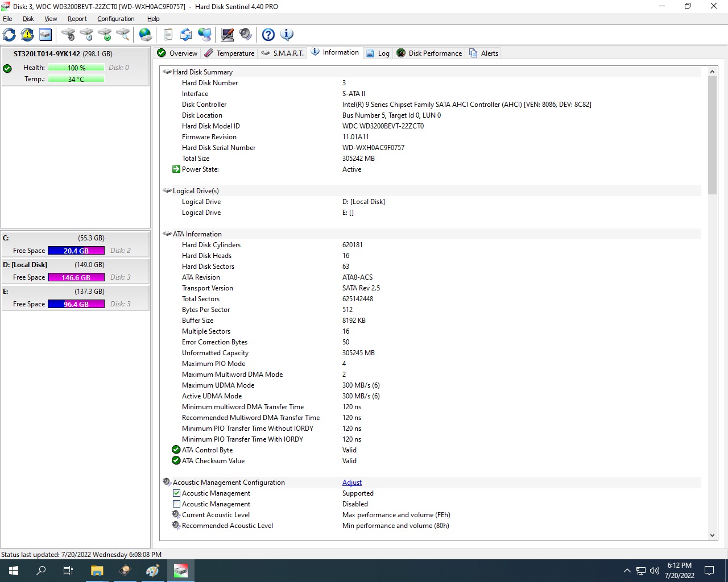Collapse the Logical Drive(s) section

[x=167, y=190]
